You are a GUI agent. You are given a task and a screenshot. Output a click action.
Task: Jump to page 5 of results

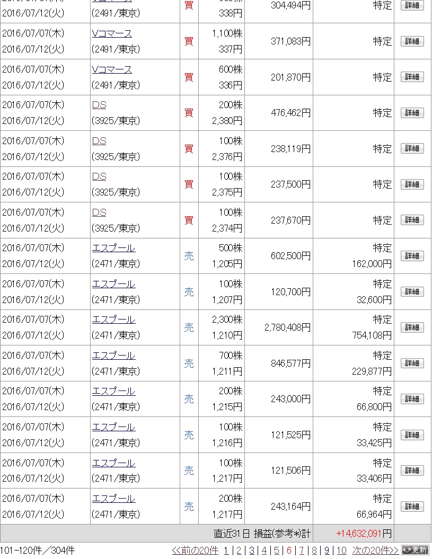[277, 551]
